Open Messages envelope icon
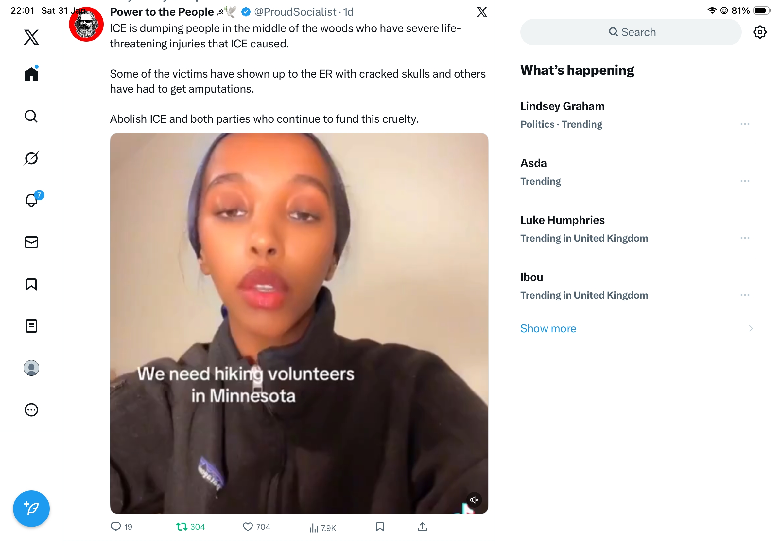This screenshot has height=546, width=781. [x=31, y=242]
